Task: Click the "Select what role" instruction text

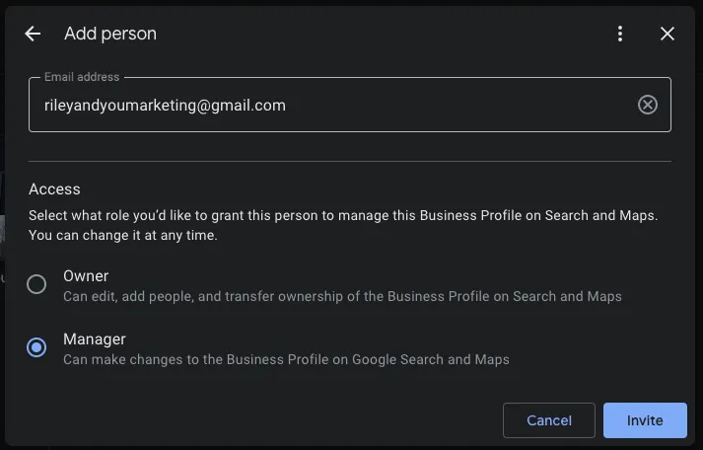Action: pos(342,215)
